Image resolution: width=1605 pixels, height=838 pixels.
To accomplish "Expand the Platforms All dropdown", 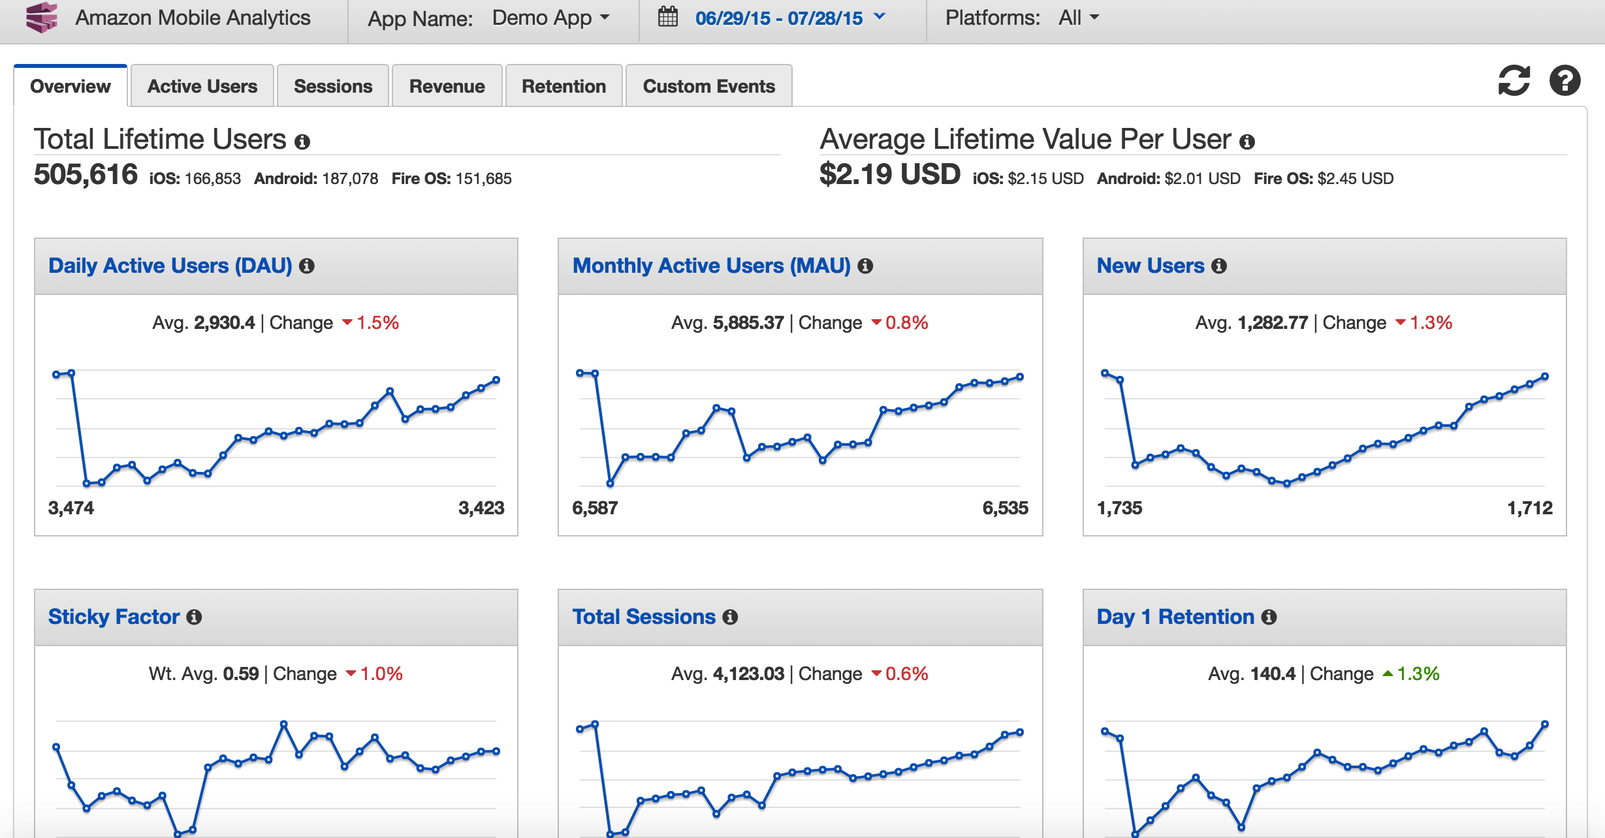I will coord(1079,18).
